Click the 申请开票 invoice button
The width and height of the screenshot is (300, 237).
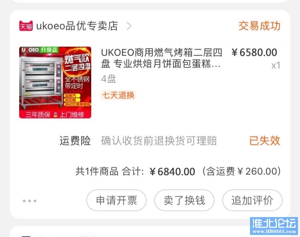point(116,200)
